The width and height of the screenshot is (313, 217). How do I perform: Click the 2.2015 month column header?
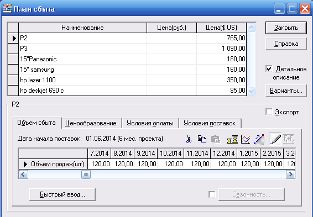272,154
